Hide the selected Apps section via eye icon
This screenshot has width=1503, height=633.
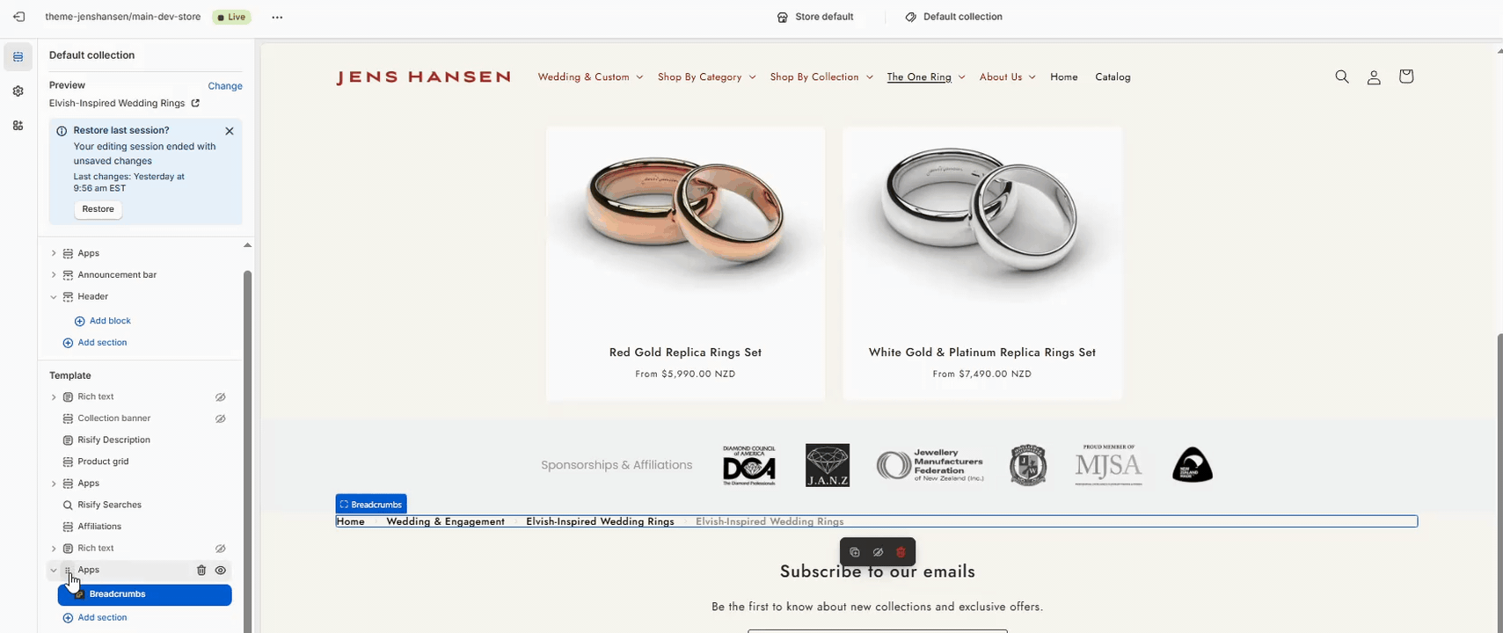(221, 571)
